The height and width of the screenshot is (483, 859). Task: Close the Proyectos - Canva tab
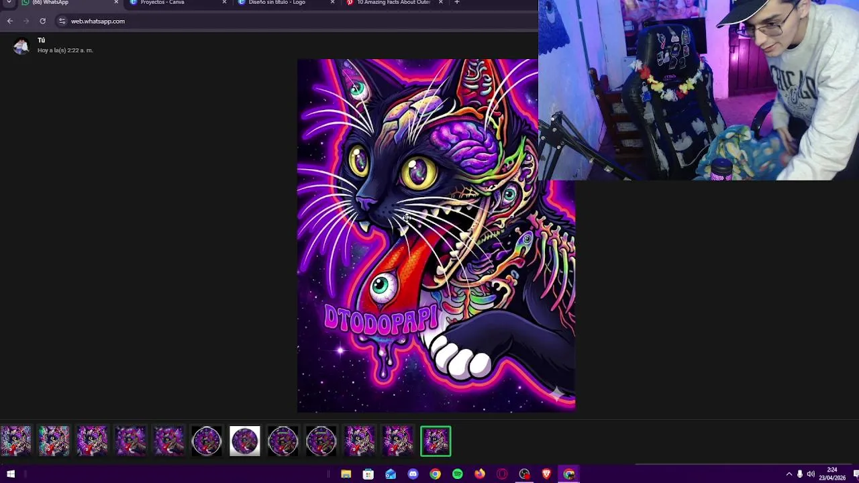click(x=224, y=3)
